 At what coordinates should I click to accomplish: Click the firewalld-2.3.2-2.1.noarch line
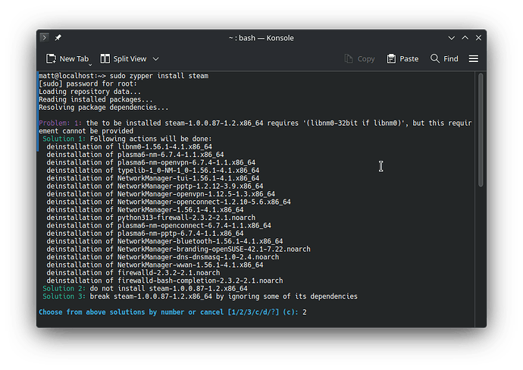[x=133, y=273]
